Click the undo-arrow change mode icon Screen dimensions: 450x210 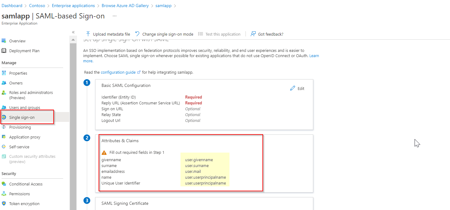(137, 34)
